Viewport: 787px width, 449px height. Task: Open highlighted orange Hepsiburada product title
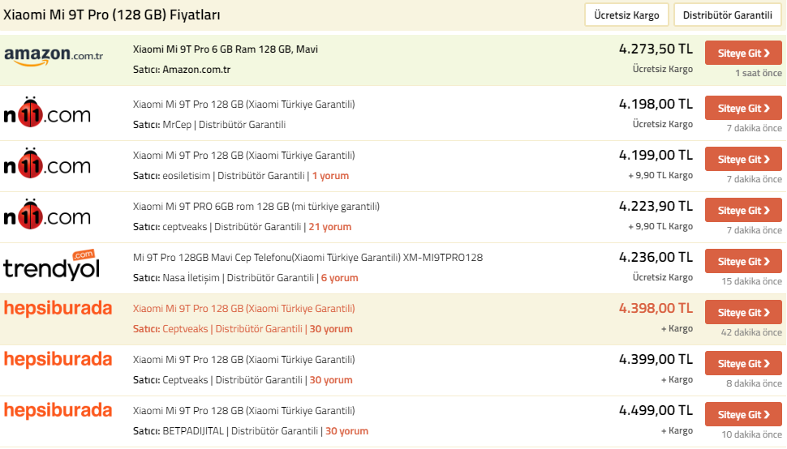coord(244,309)
